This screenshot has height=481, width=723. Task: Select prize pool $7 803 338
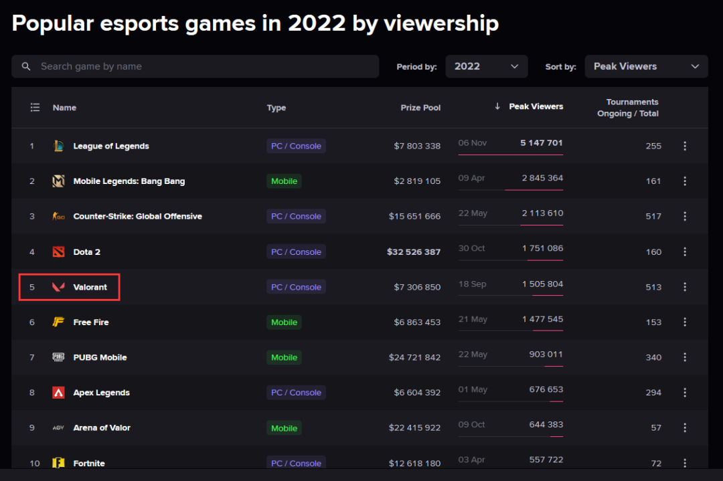417,146
